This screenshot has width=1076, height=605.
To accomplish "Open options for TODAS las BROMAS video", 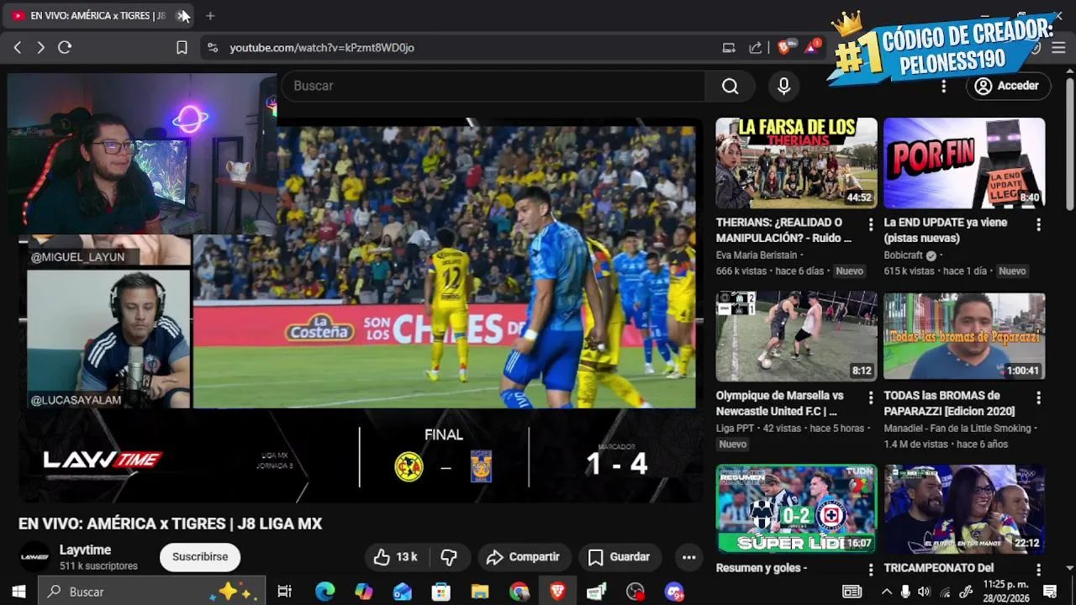I will tap(1038, 397).
